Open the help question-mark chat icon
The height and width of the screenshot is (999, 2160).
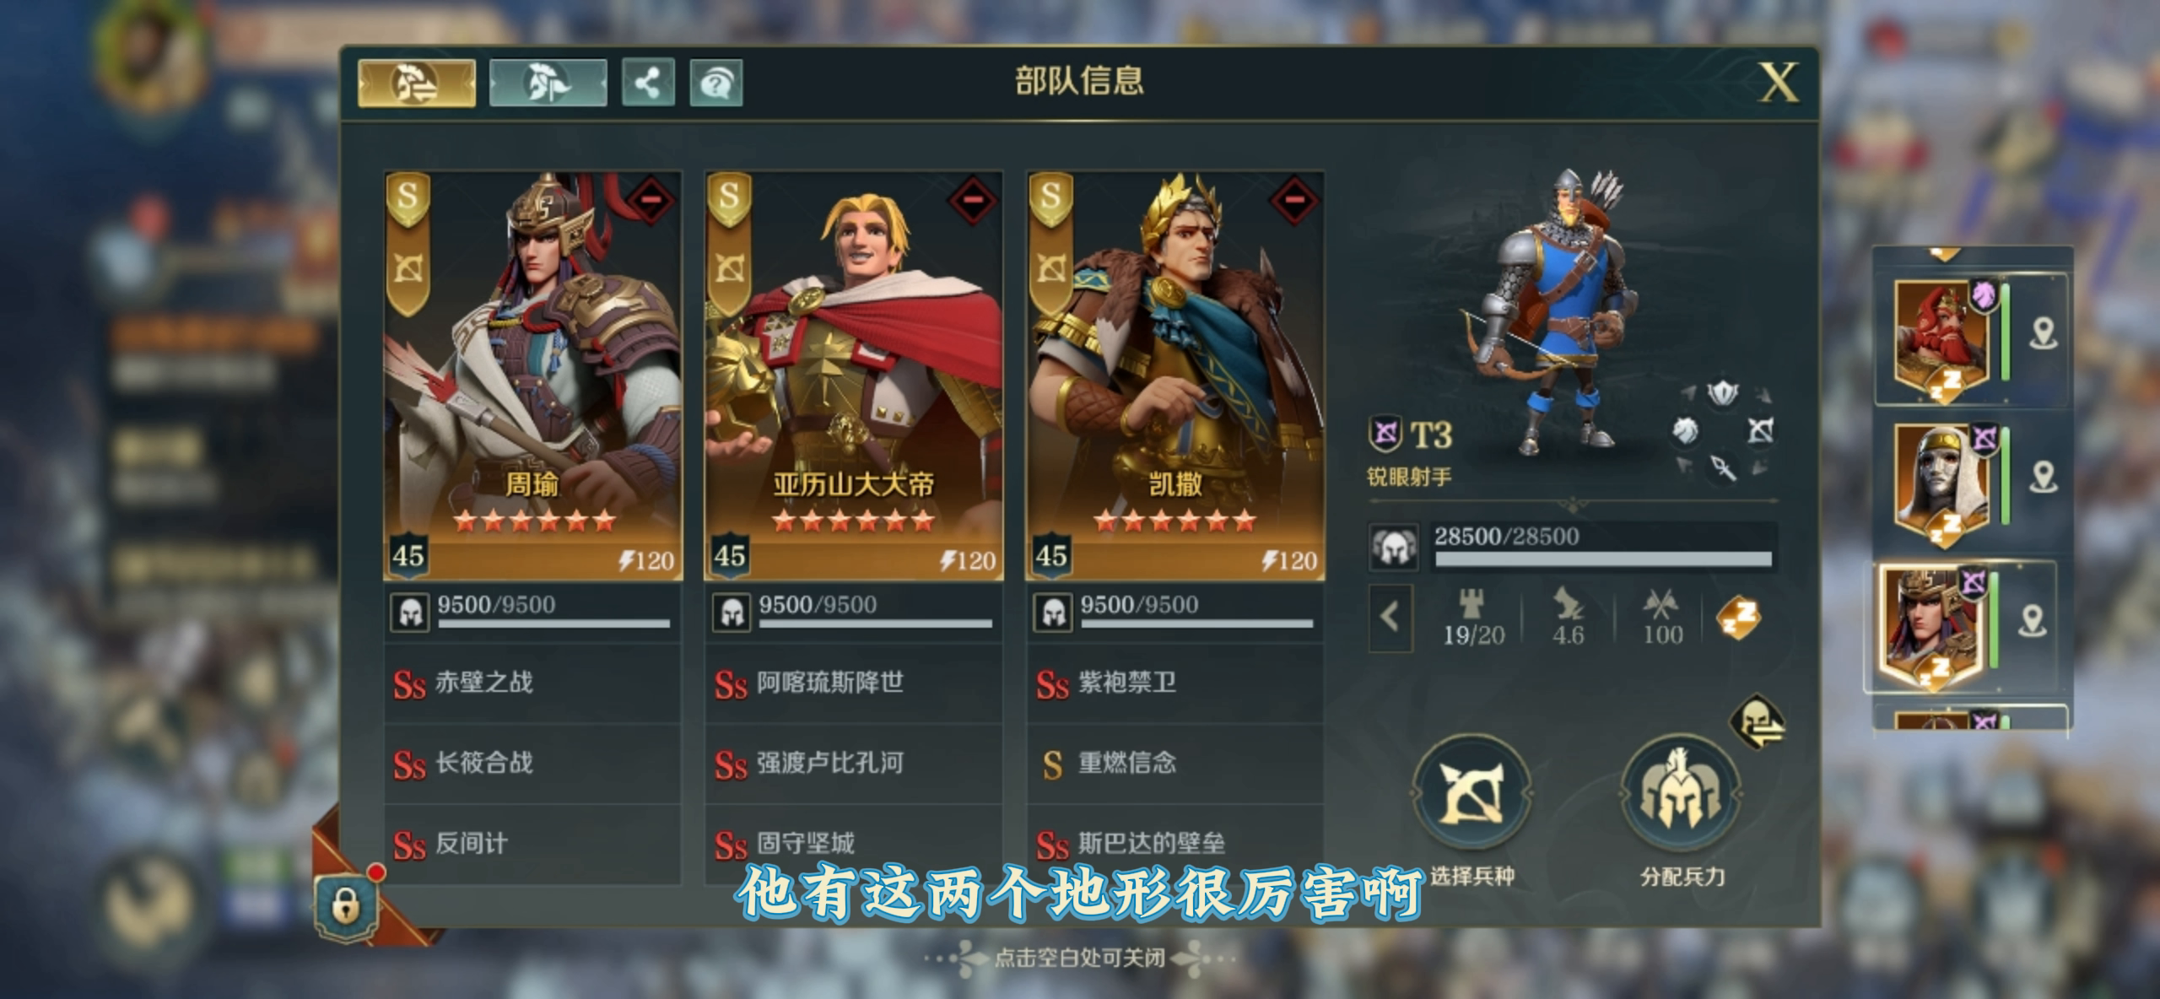tap(716, 83)
